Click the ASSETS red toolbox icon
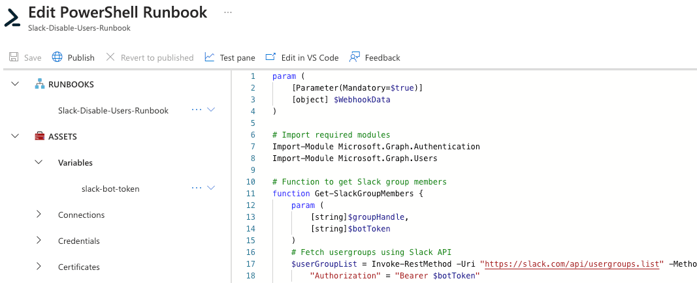This screenshot has width=697, height=283. pos(40,136)
